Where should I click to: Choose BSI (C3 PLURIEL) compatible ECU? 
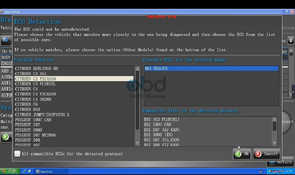207,120
